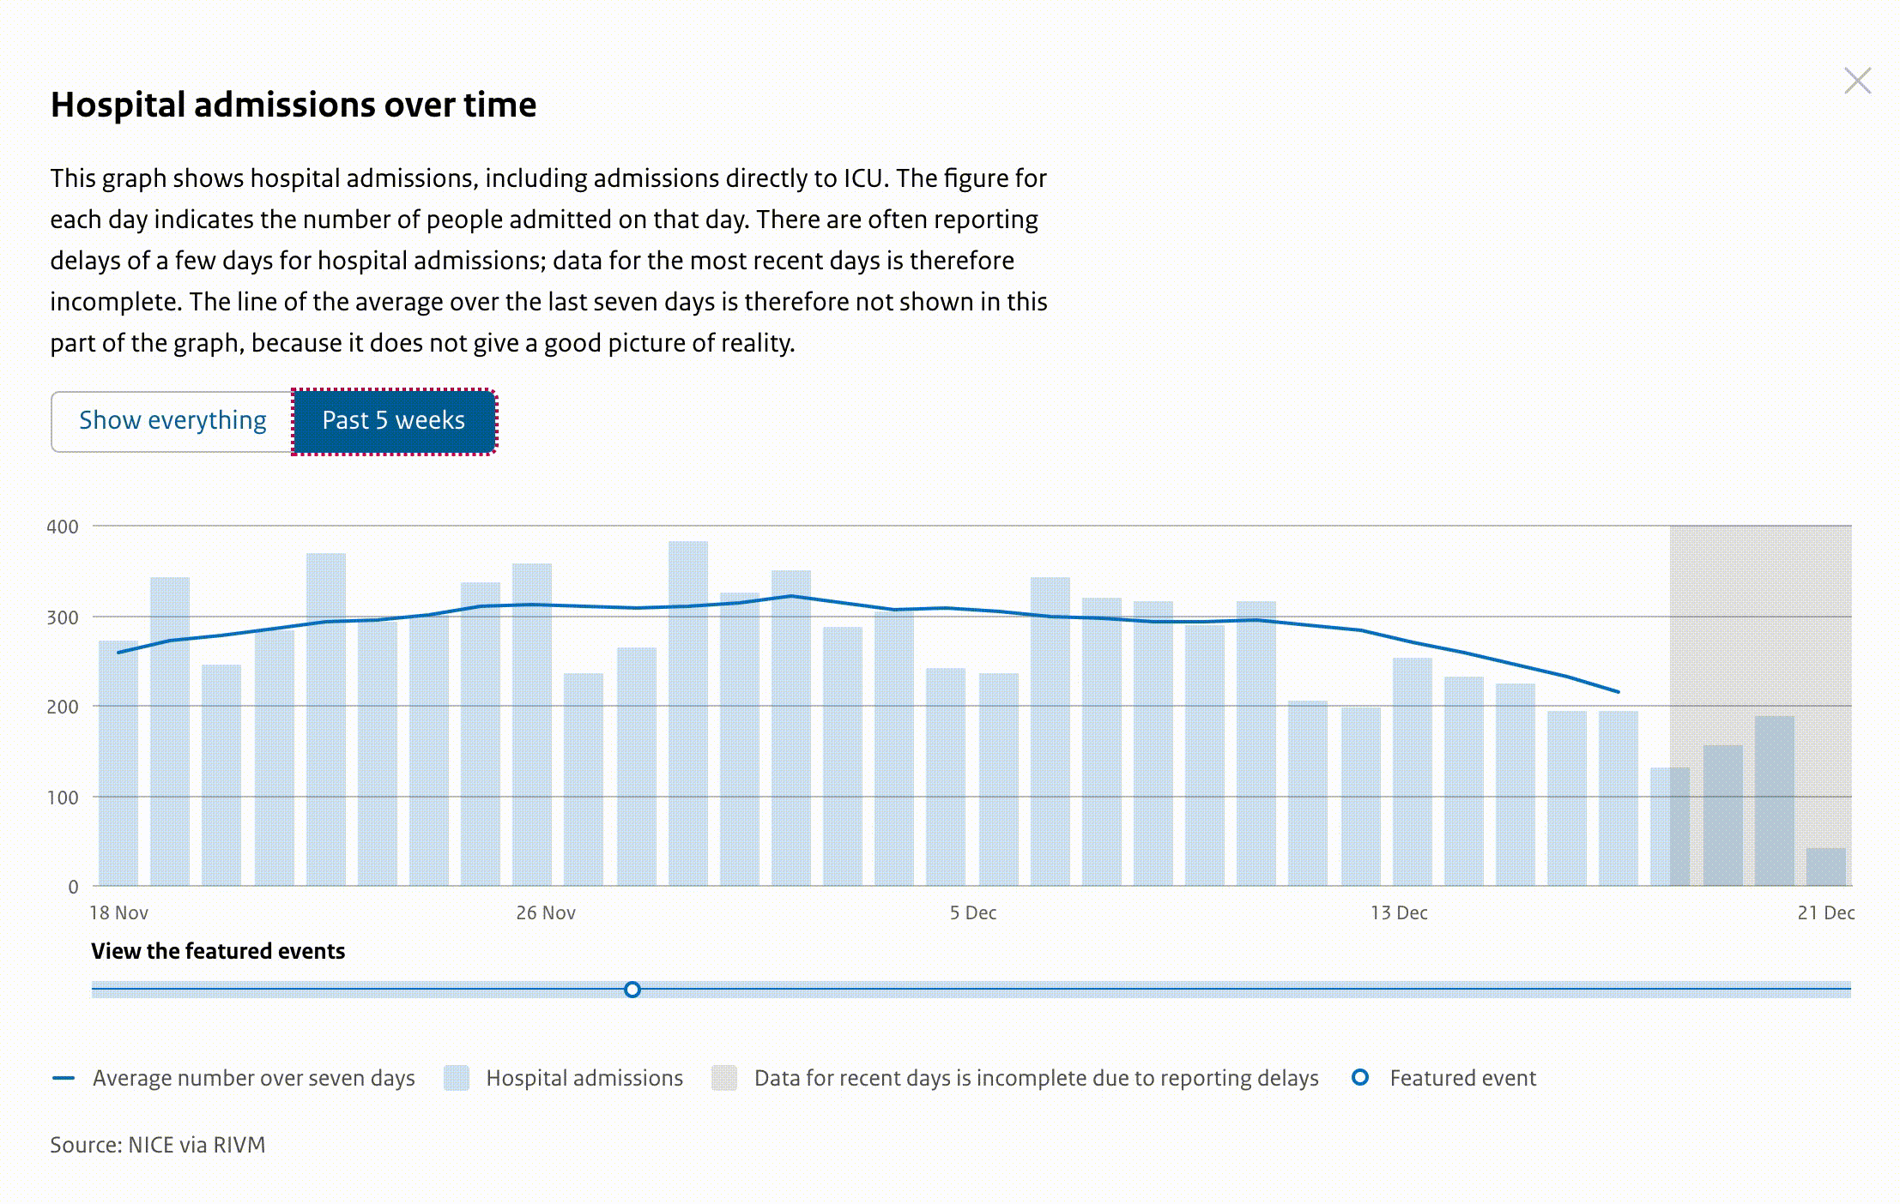The image size is (1900, 1204).
Task: Click the shortest green bar at 21 Dec
Action: (1825, 867)
